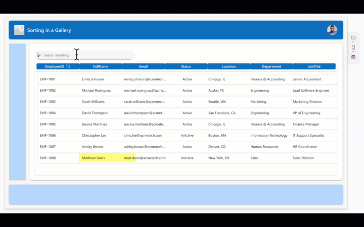Click Information Technology department cell

tap(269, 135)
